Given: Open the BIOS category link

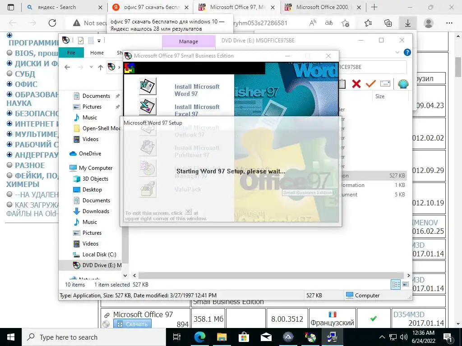Looking at the screenshot, I should [x=37, y=53].
